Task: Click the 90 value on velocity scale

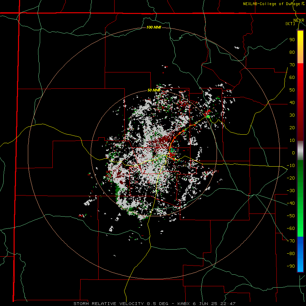Action: click(x=292, y=40)
